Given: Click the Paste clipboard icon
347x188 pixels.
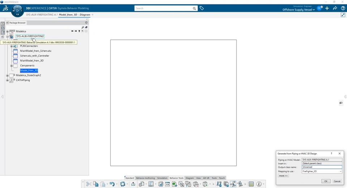Looking at the screenshot, I should pyautogui.click(x=103, y=184).
